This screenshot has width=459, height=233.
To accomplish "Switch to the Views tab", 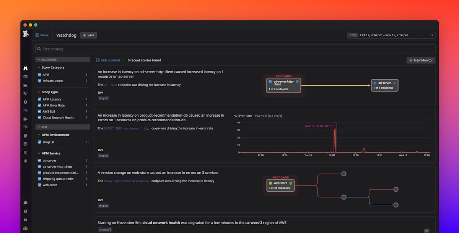I will [x=42, y=35].
